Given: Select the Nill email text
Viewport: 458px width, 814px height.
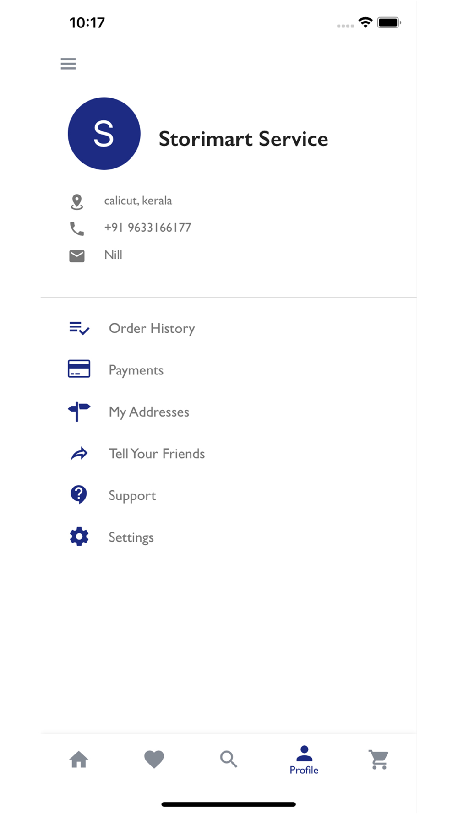Looking at the screenshot, I should click(x=113, y=255).
